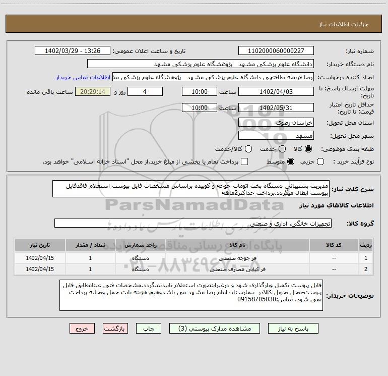Click the شرح کلی نیاز description box
Screen dimensions: 388x376
(191, 189)
